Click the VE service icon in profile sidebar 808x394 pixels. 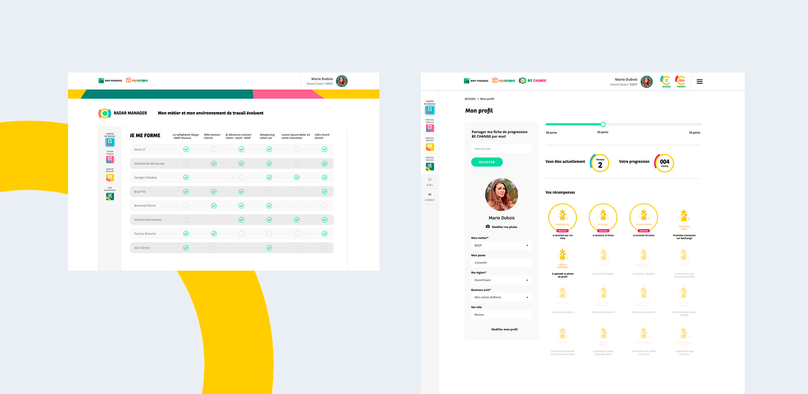[430, 166]
